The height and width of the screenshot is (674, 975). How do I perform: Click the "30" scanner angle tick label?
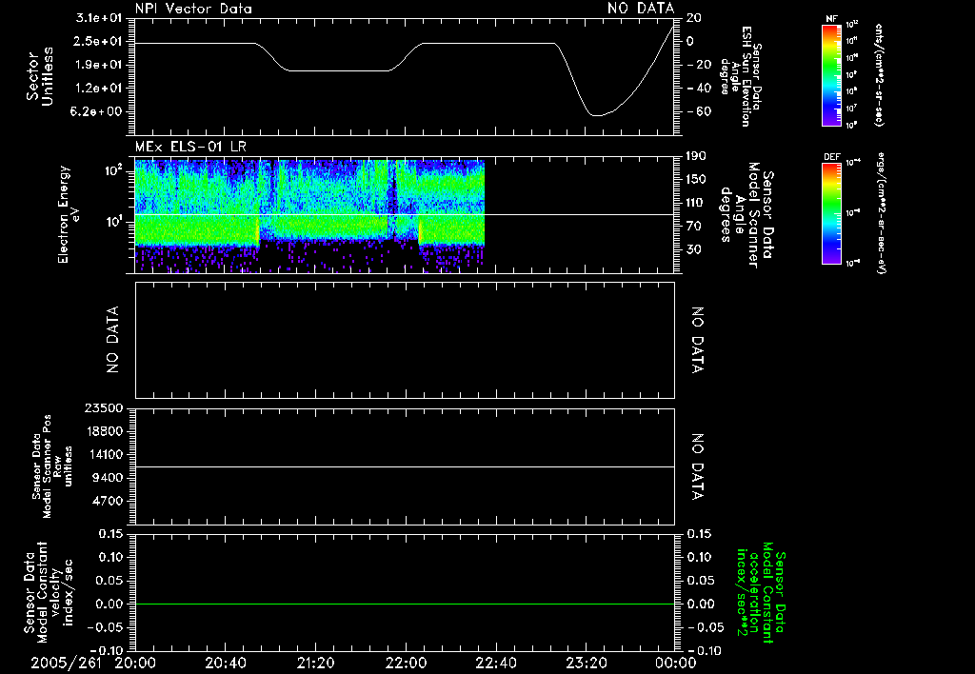coord(694,249)
